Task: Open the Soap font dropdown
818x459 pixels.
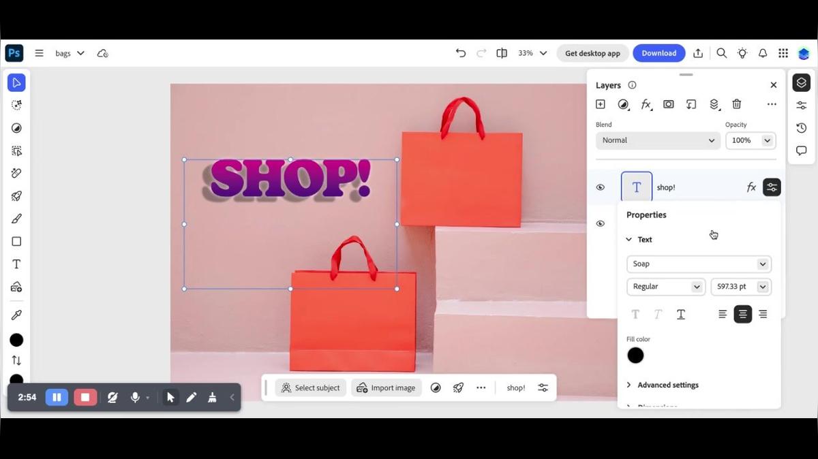Action: [699, 264]
